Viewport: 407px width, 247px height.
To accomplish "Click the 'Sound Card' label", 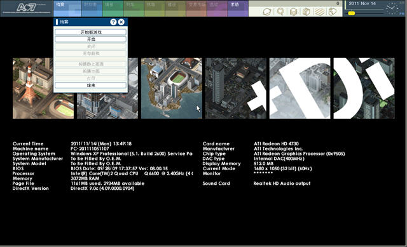I will click(216, 184).
